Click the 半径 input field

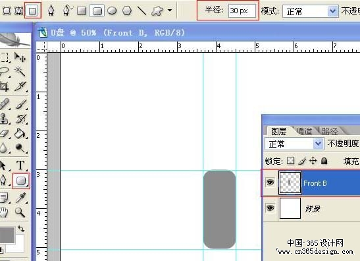(242, 11)
